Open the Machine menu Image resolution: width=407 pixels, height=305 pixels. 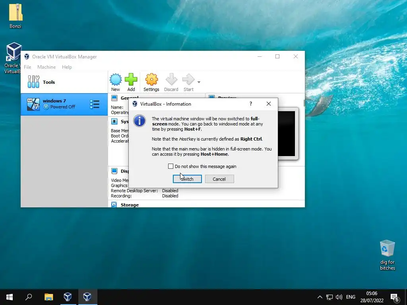(47, 67)
